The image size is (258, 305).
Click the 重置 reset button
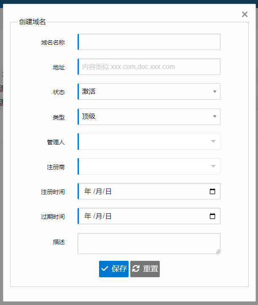[145, 269]
